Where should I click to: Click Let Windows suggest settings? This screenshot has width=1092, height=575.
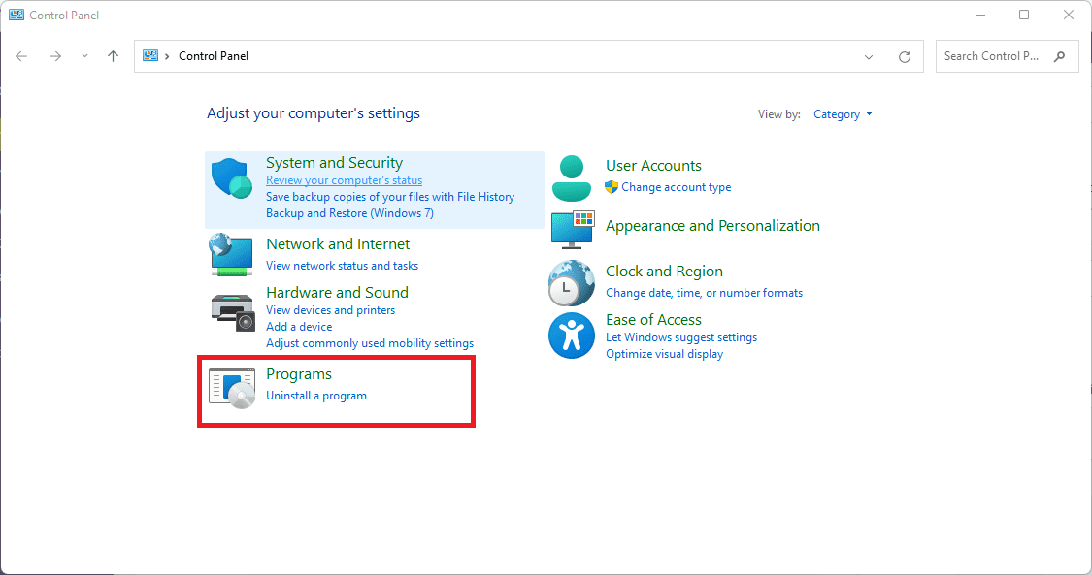(681, 337)
